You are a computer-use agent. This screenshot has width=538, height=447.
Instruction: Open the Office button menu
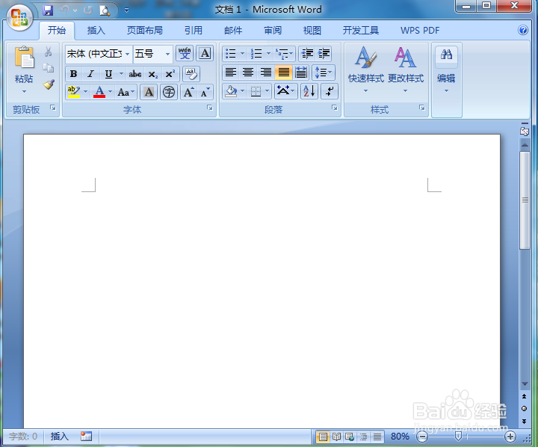(19, 18)
